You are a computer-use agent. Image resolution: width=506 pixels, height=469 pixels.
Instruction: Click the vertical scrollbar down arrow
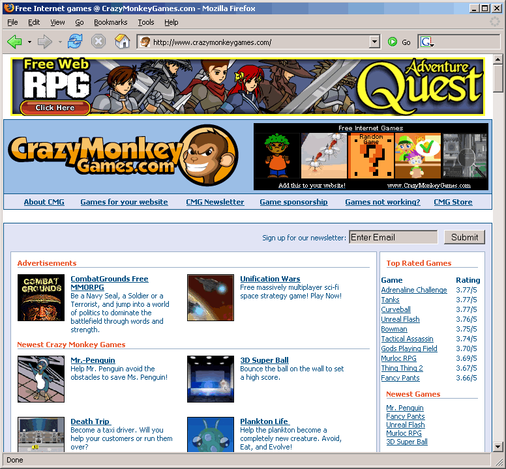(x=498, y=447)
